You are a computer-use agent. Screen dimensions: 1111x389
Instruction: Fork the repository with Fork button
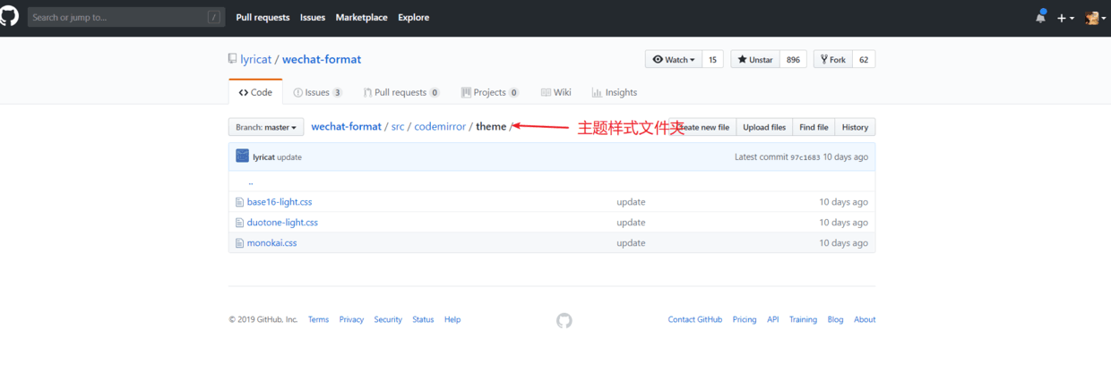tap(833, 59)
